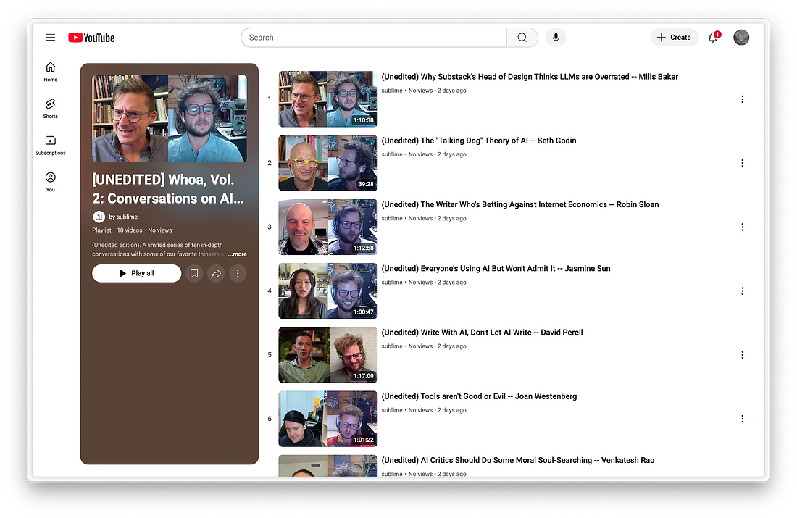Click the Create button
Screen dimensions: 797x518
point(674,38)
